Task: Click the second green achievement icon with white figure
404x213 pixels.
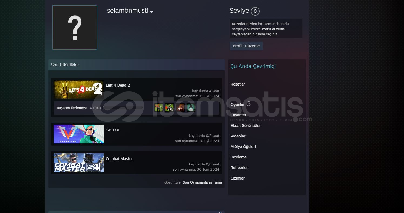Action: pyautogui.click(x=170, y=108)
